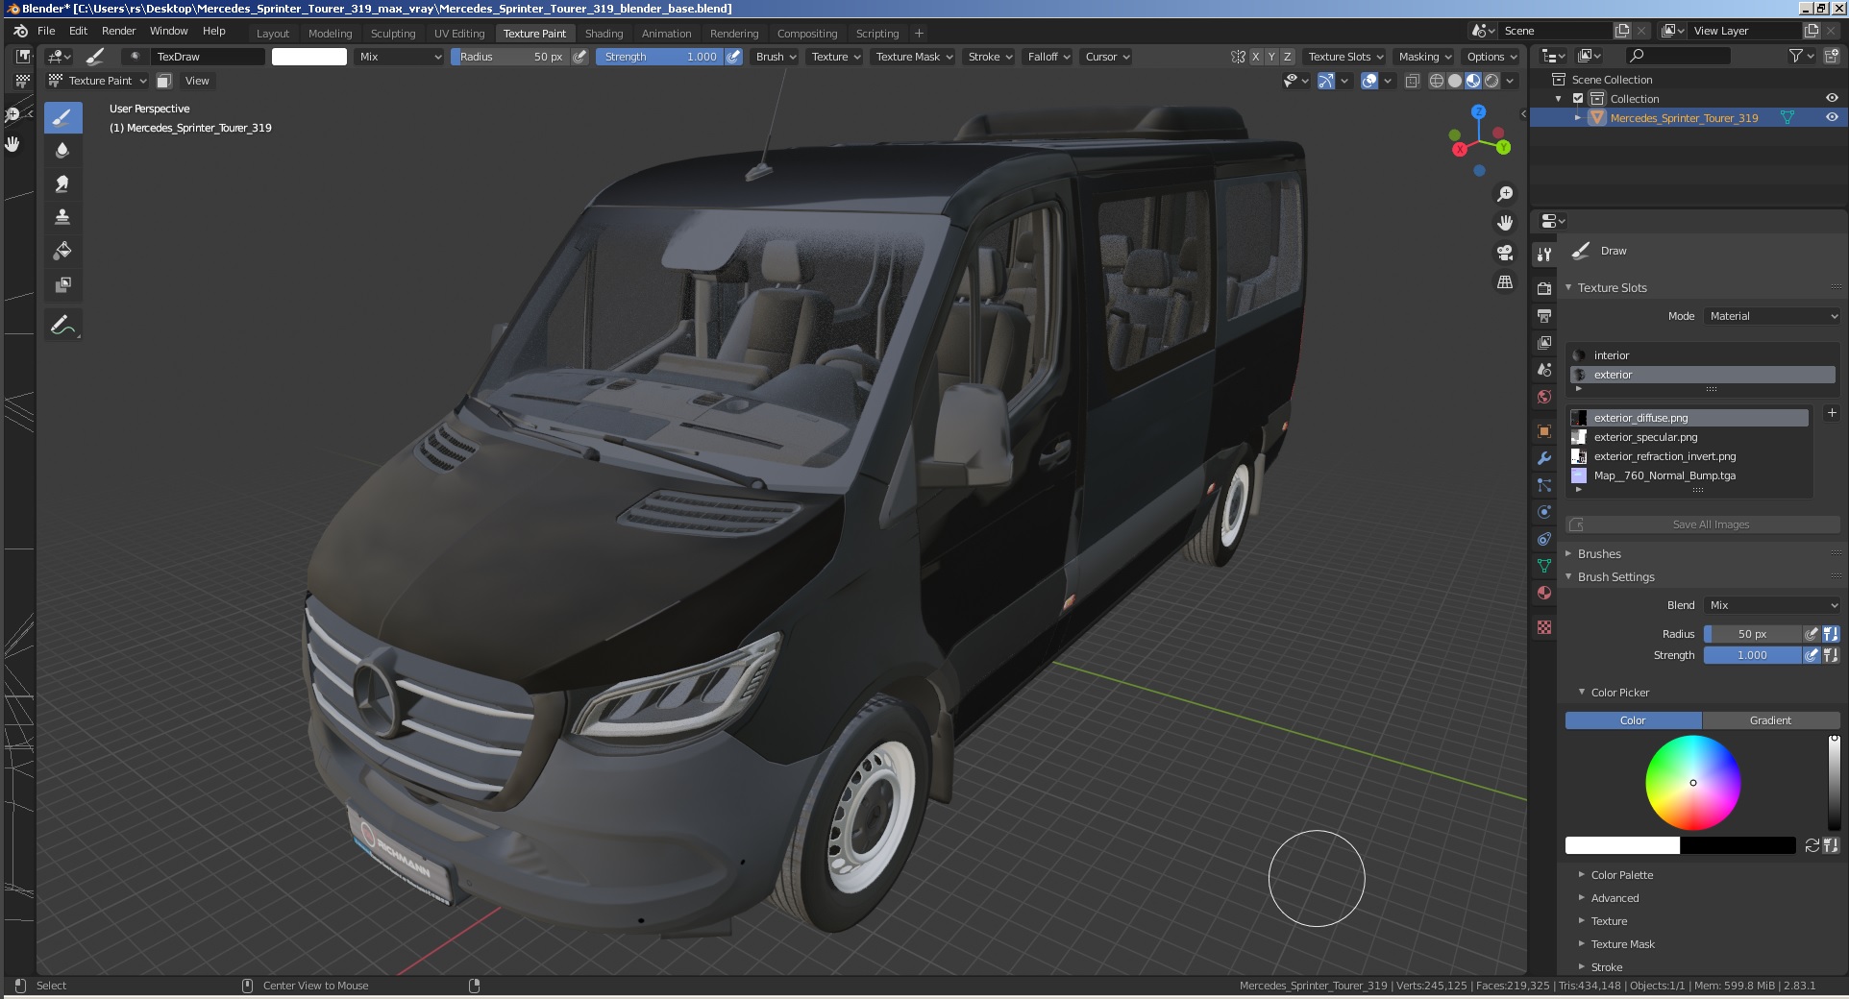Open Active Tool properties tab
1849x999 pixels.
click(x=1544, y=255)
